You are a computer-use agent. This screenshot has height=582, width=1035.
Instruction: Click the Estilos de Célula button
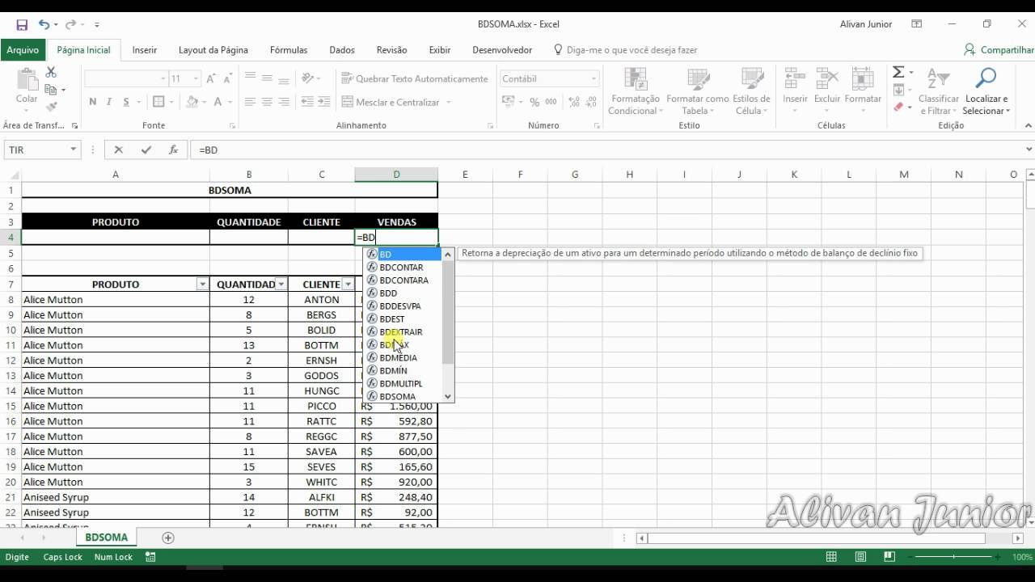(751, 92)
